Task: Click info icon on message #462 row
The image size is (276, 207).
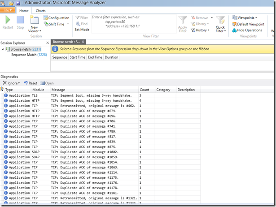Action: tap(6, 106)
